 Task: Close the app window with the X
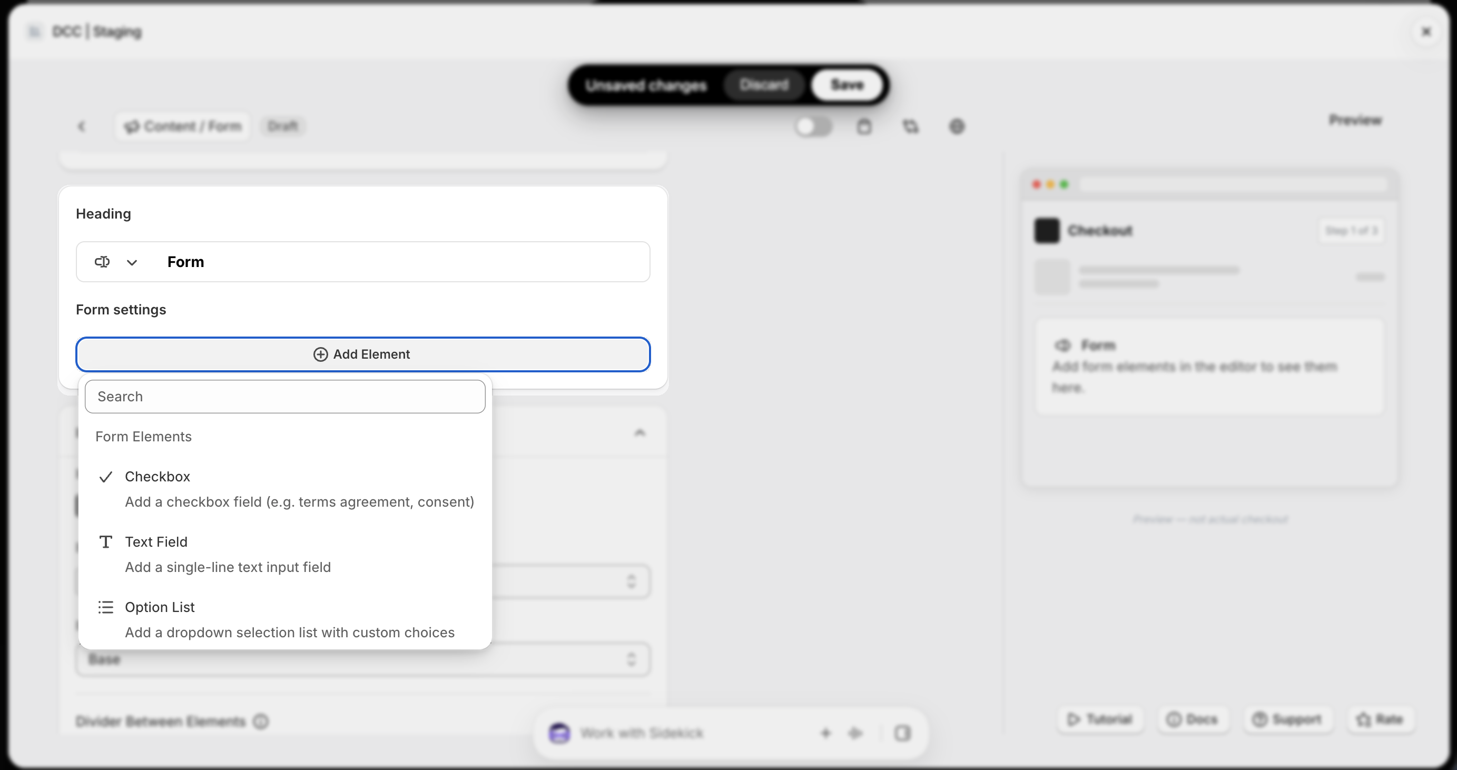tap(1426, 32)
